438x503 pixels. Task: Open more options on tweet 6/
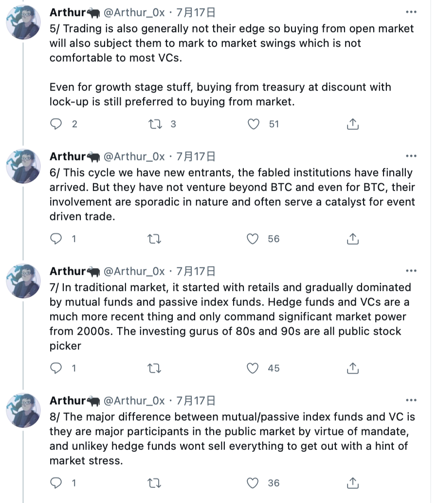(411, 156)
